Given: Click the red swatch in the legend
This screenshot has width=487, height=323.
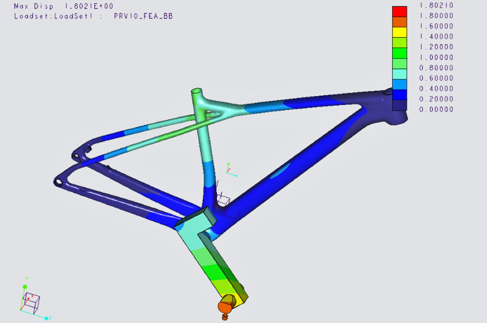Looking at the screenshot, I should pos(400,11).
